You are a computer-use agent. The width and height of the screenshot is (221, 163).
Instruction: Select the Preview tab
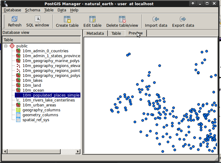coord(136,33)
